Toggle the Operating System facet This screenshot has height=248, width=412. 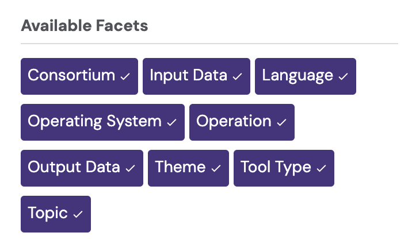click(102, 122)
